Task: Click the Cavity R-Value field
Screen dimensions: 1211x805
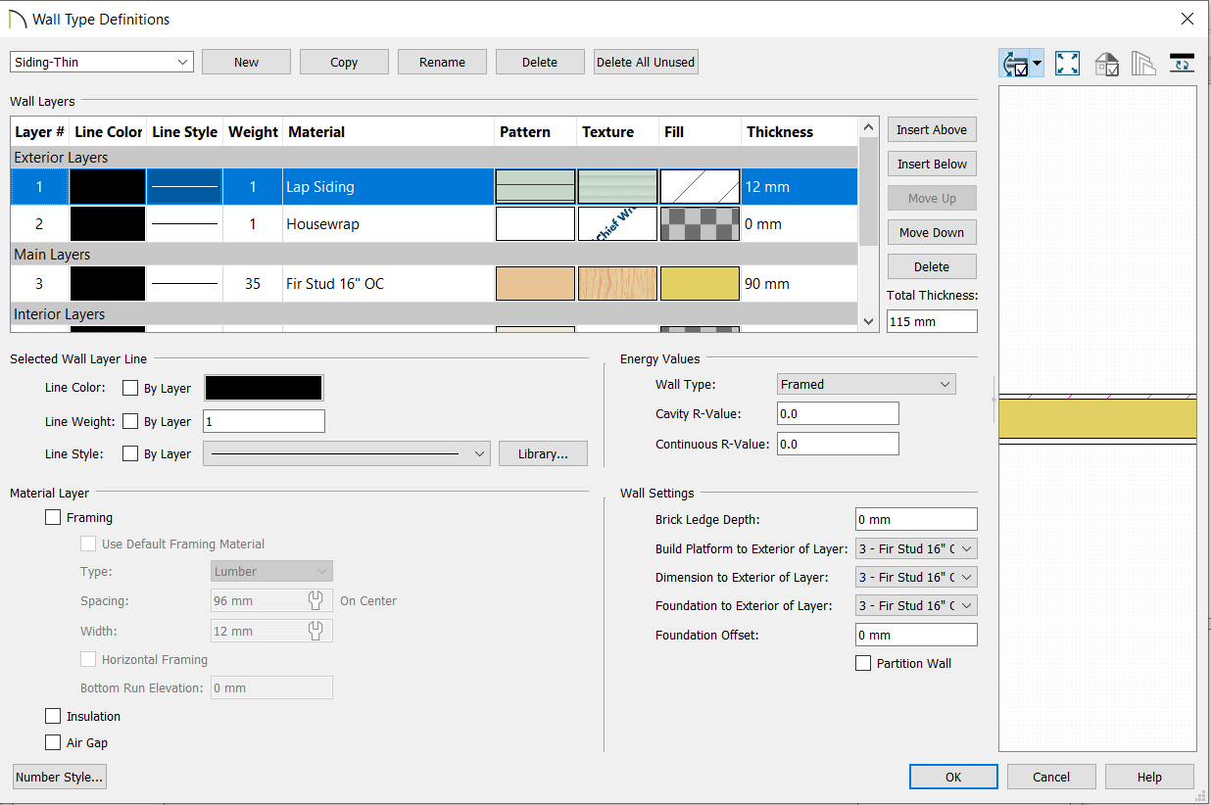Action: (838, 413)
